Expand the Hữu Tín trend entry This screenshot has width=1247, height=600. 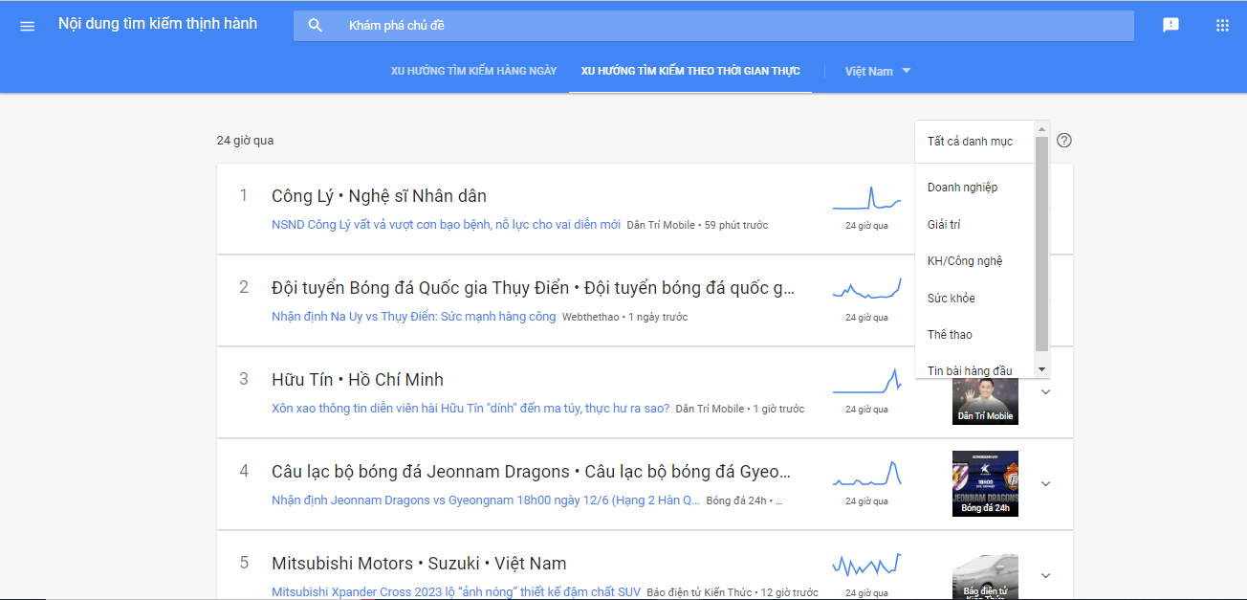(x=1045, y=391)
